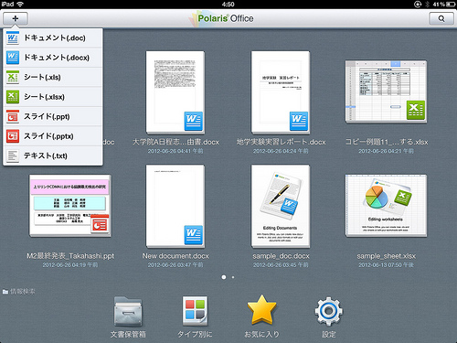Open the コピー例題11 xlsx spreadsheet thumbnail
The width and height of the screenshot is (457, 343).
tap(386, 91)
